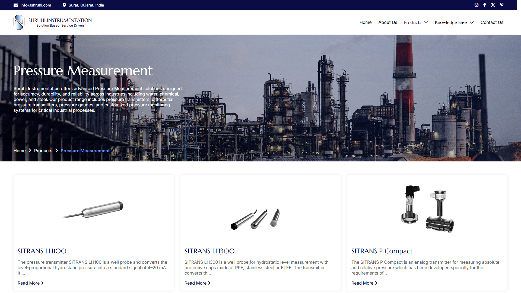Open the About Us menu item
This screenshot has height=293, width=521.
[387, 23]
